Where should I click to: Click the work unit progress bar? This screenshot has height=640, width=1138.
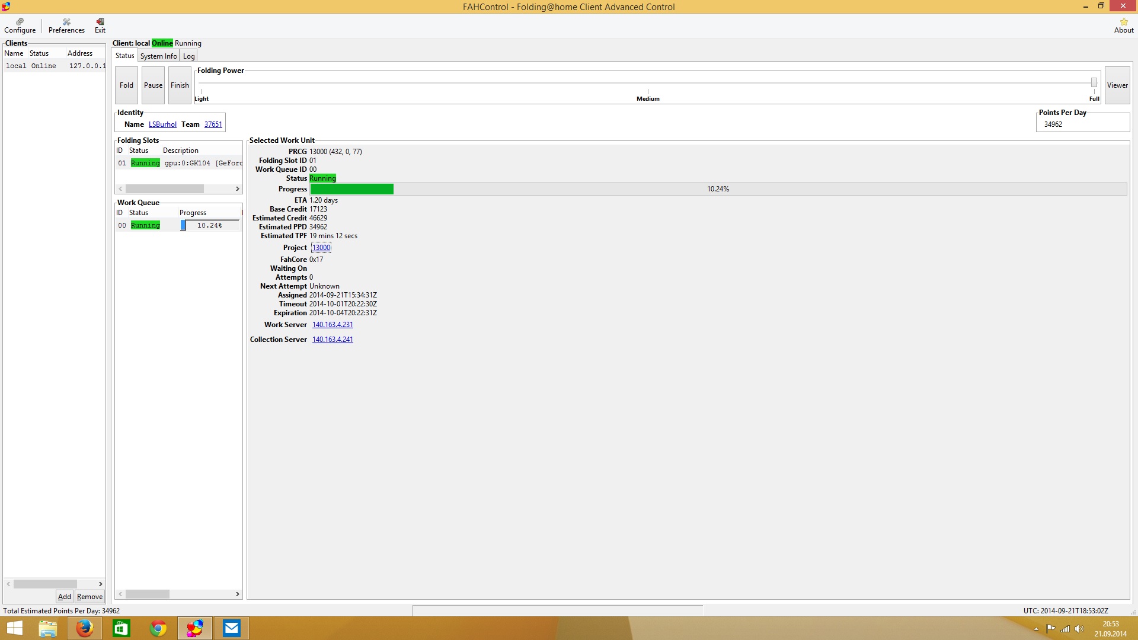(718, 189)
